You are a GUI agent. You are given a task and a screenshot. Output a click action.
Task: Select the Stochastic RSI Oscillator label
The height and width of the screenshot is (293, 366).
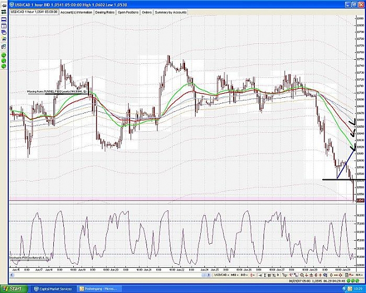pos(29,258)
